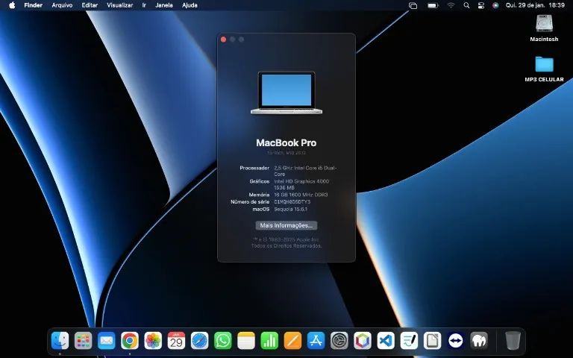Open Finder from the Dock
The height and width of the screenshot is (358, 573).
pyautogui.click(x=60, y=341)
